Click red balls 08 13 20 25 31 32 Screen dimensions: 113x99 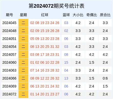click(45, 47)
